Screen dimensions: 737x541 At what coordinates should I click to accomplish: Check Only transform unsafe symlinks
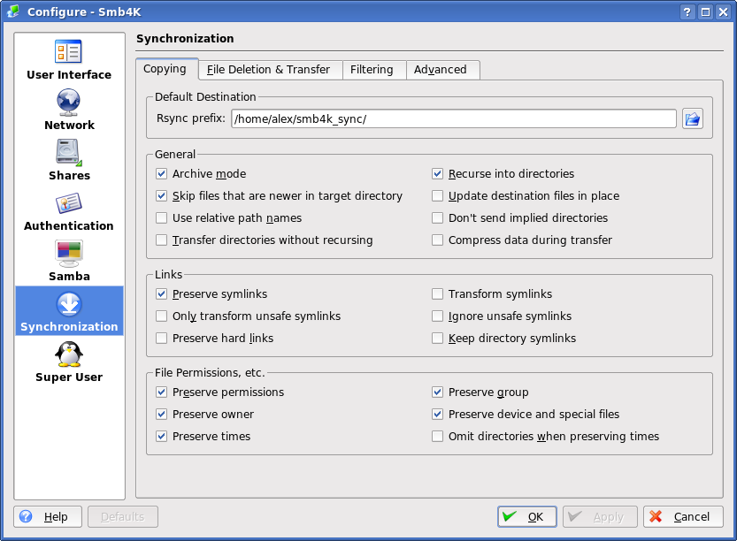click(x=161, y=316)
